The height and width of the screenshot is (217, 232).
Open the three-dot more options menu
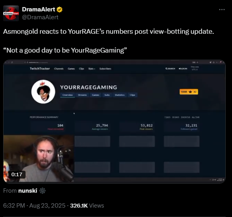pyautogui.click(x=222, y=9)
